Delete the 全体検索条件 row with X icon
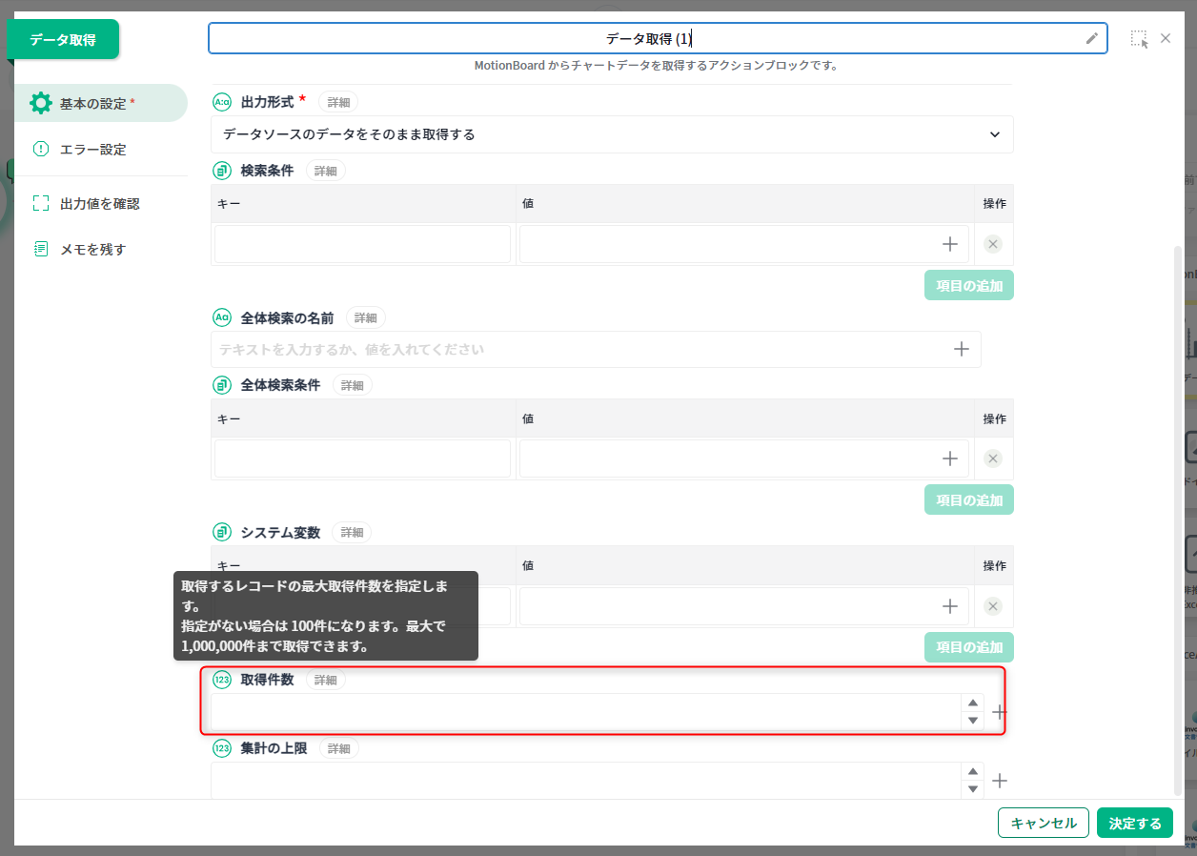Viewport: 1197px width, 856px height. (993, 459)
